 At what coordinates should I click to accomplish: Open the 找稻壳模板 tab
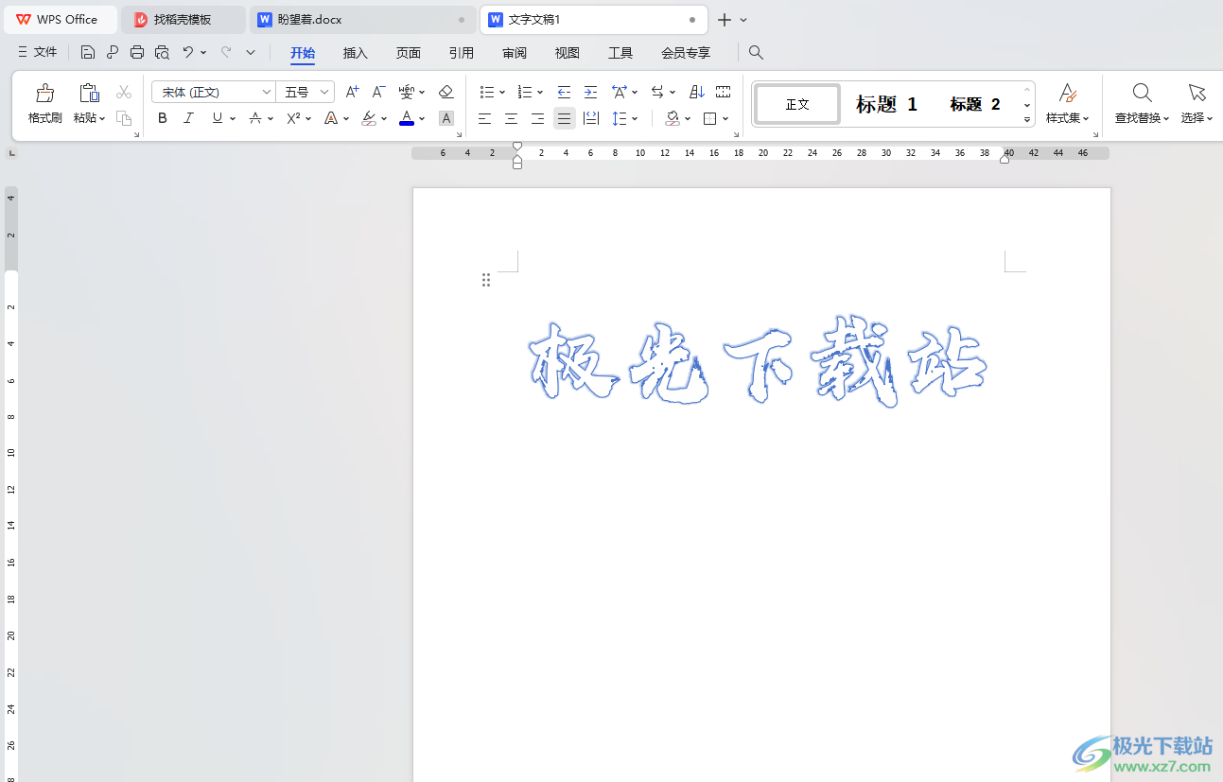click(183, 19)
